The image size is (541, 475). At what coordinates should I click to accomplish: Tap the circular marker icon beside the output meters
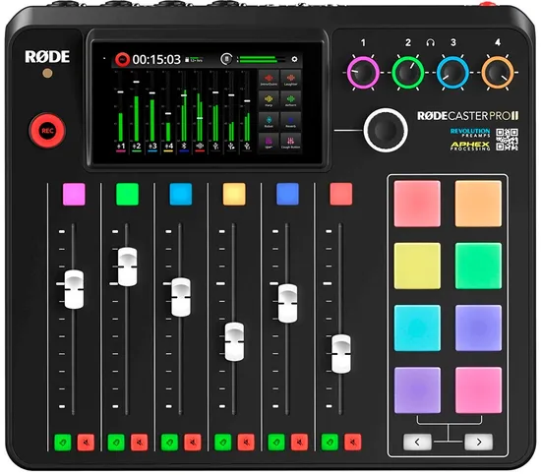coord(226,59)
